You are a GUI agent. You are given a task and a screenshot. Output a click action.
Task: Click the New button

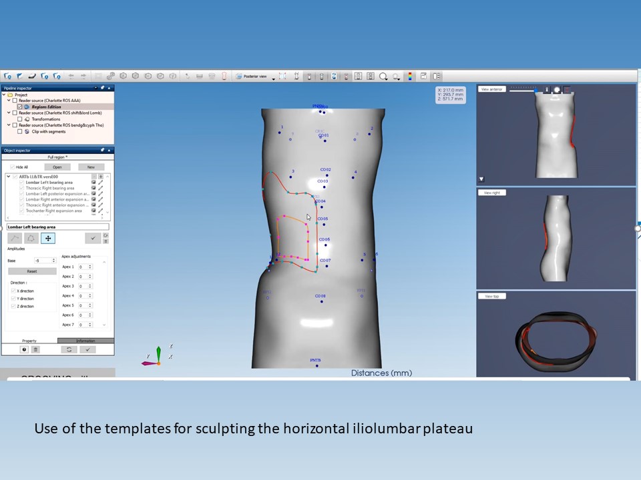click(91, 167)
